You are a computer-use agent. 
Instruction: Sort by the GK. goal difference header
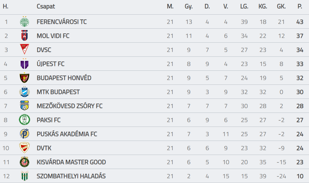pyautogui.click(x=281, y=6)
